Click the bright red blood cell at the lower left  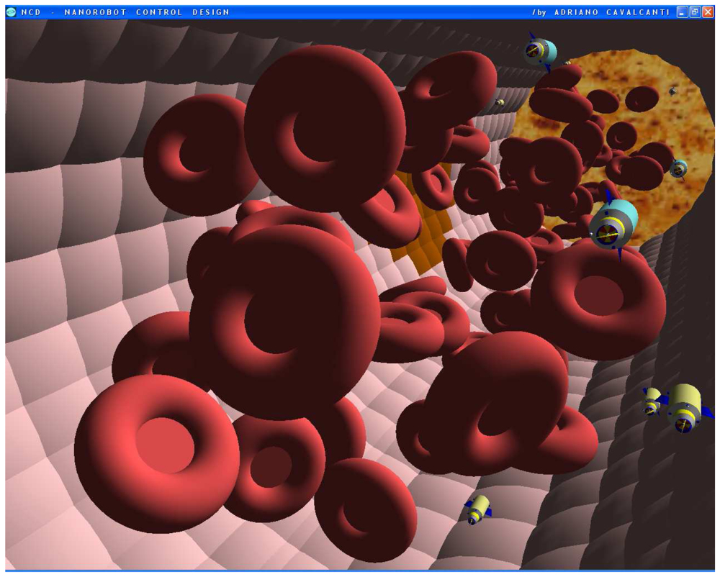pyautogui.click(x=157, y=453)
